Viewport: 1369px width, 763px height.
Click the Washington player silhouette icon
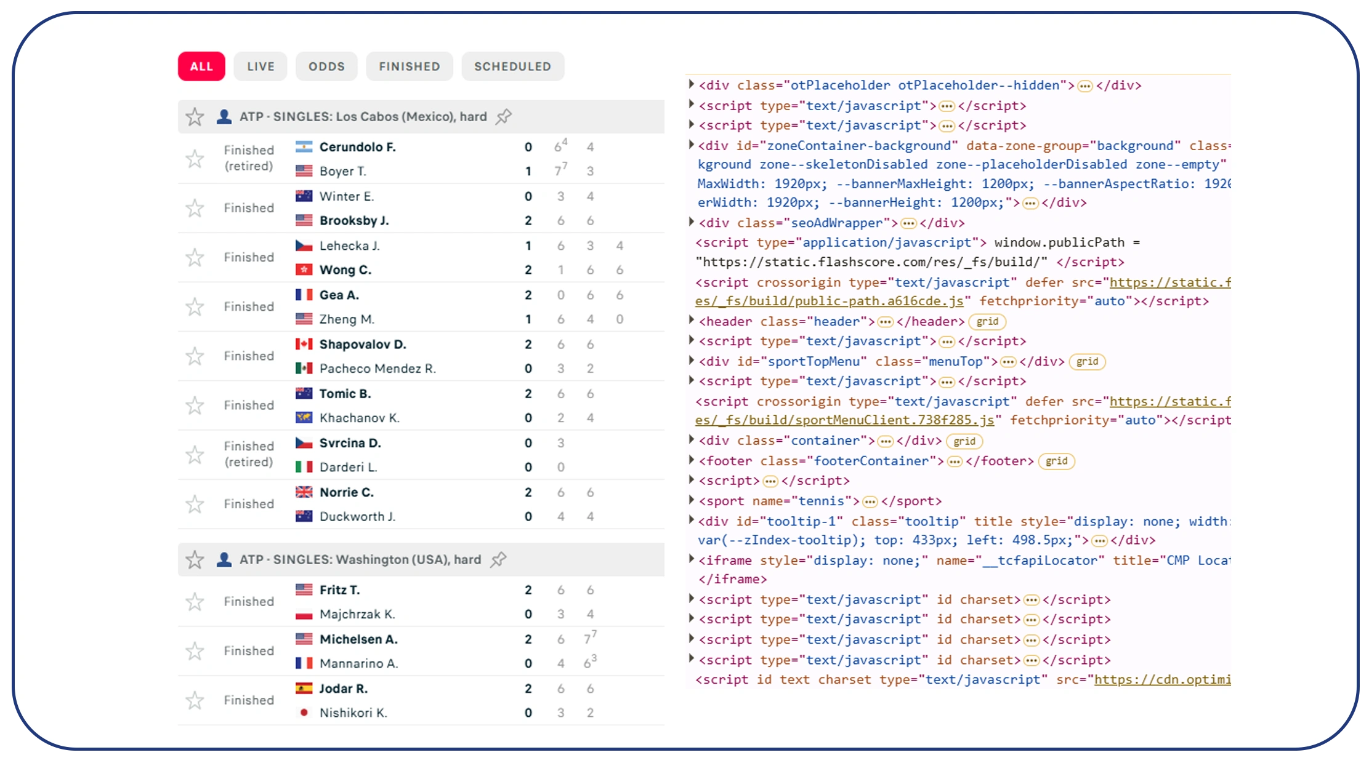224,559
